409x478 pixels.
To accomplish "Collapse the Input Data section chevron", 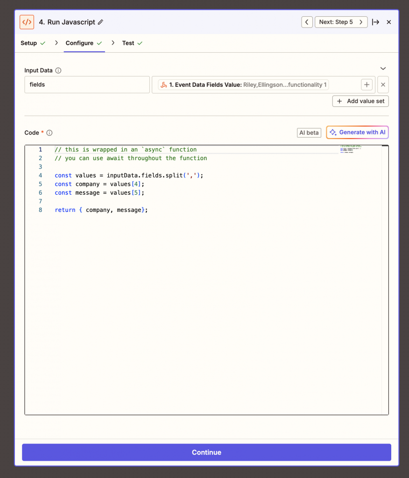I will coord(383,69).
